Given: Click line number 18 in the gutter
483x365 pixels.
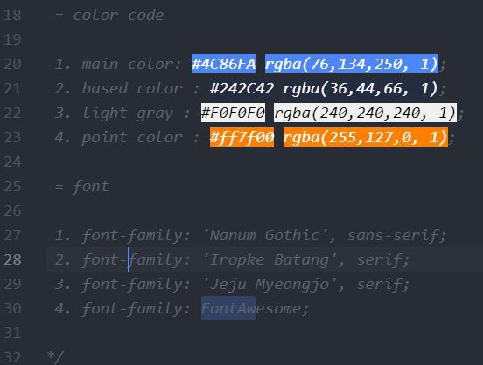Looking at the screenshot, I should pos(12,15).
